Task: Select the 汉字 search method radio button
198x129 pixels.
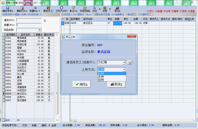Action: point(20,125)
